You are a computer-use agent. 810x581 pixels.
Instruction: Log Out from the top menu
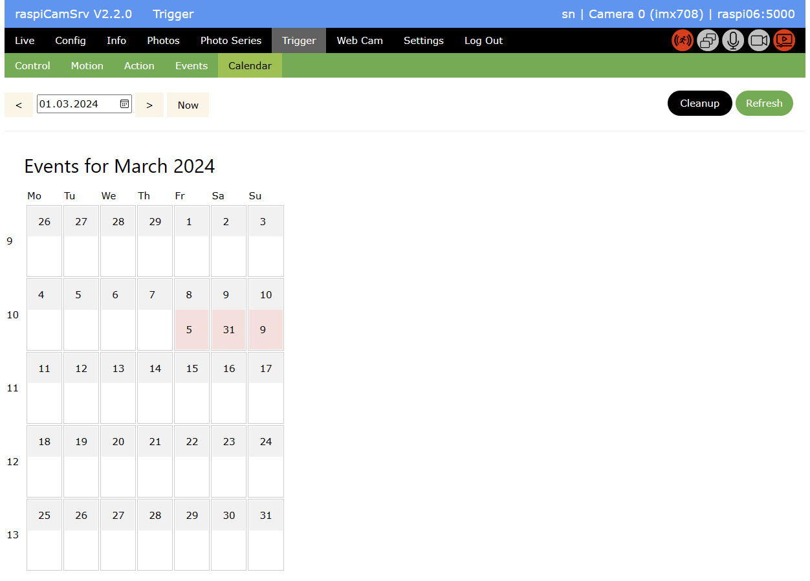pyautogui.click(x=483, y=41)
